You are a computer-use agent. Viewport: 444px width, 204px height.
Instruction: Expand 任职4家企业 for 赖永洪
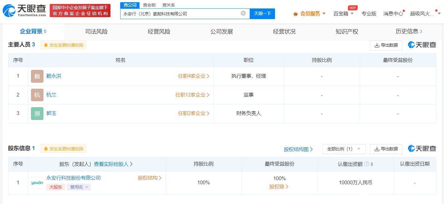tap(194, 76)
